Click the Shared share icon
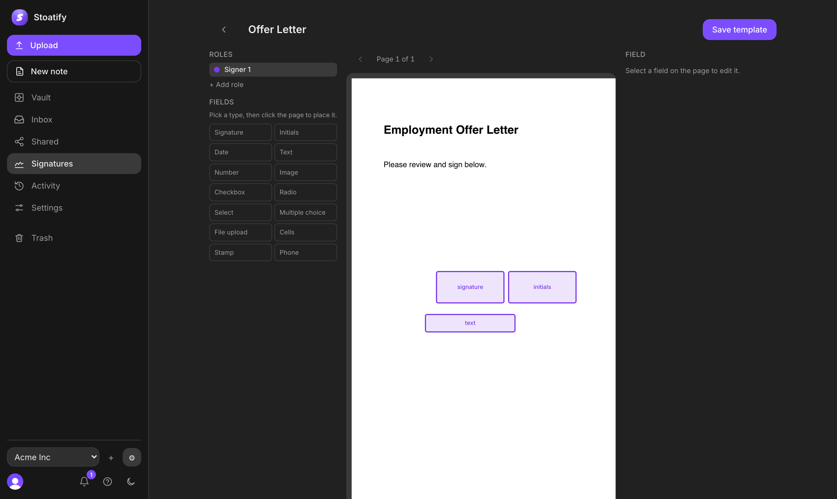The width and height of the screenshot is (837, 499). [19, 142]
